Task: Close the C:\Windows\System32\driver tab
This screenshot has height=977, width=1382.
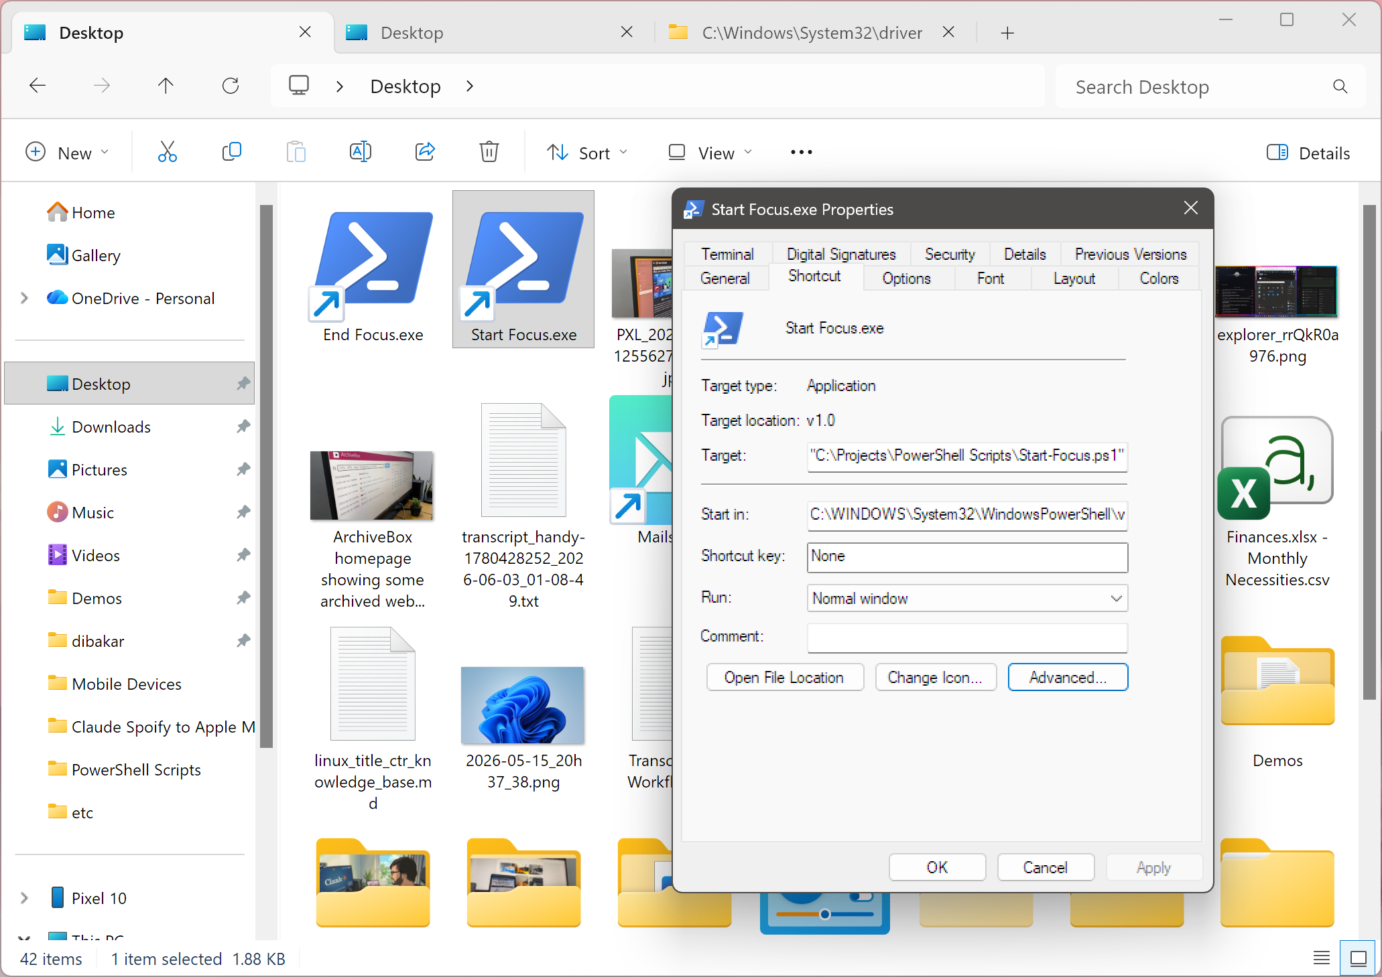Action: pos(948,32)
